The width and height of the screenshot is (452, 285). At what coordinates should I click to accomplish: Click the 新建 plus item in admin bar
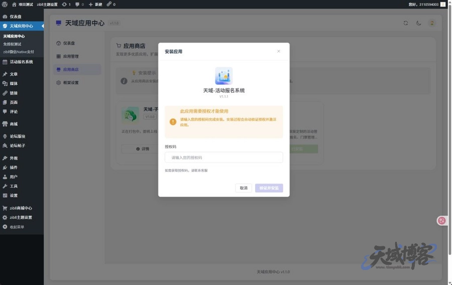[x=95, y=5]
